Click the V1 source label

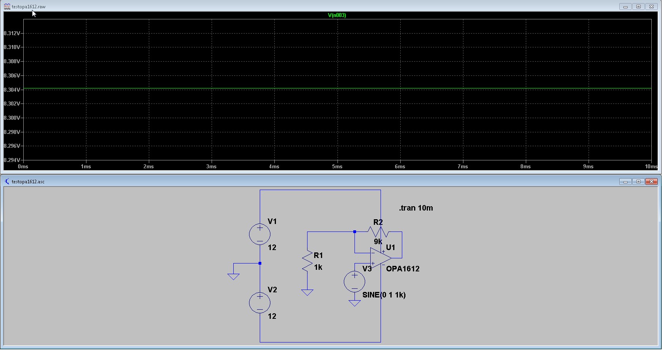272,221
